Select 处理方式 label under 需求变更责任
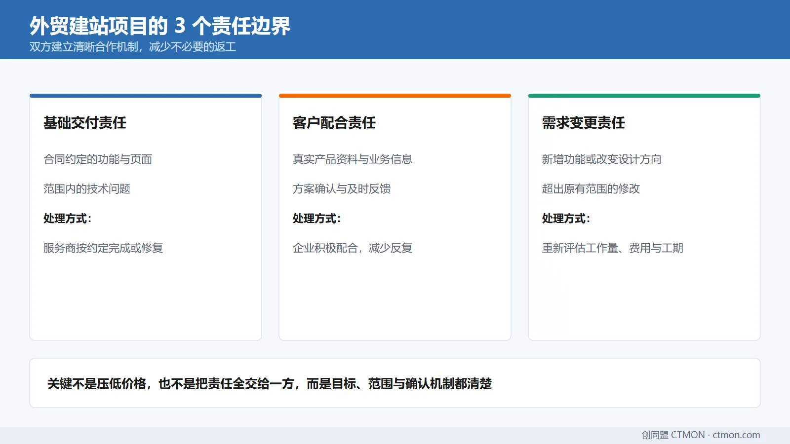 coord(566,219)
